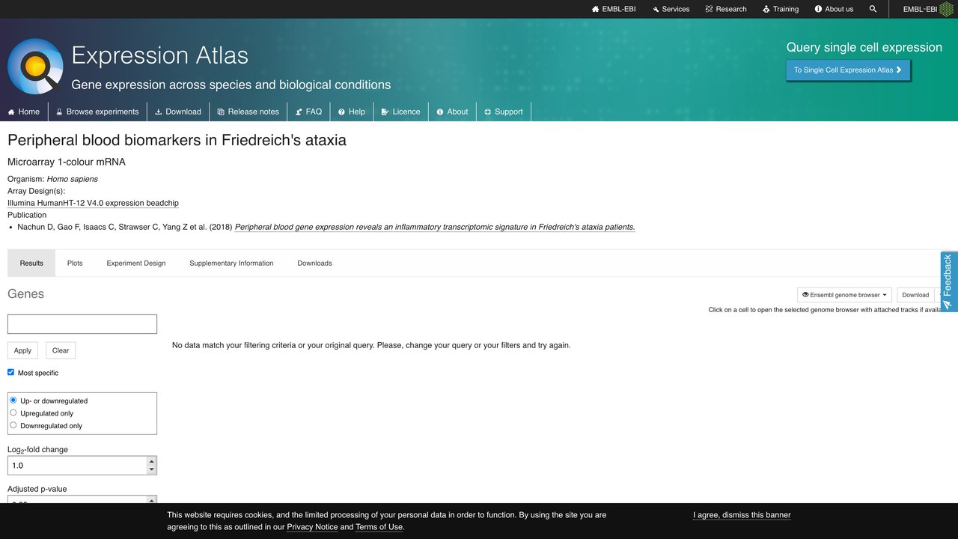Open the Licence page
This screenshot has width=958, height=539.
401,112
